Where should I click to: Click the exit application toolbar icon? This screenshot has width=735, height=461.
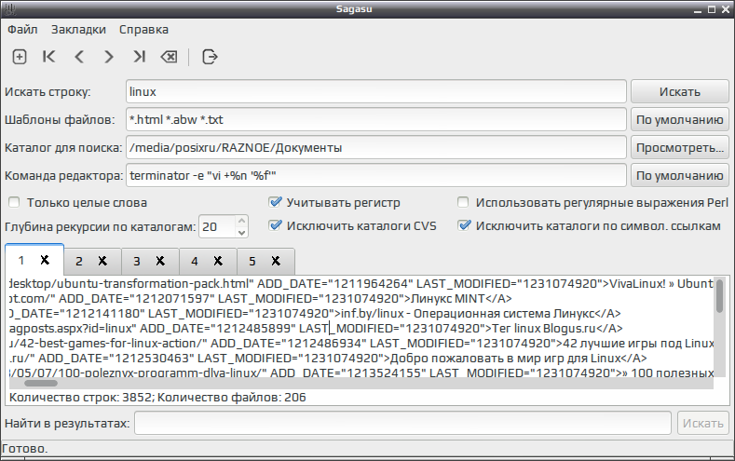click(x=210, y=57)
